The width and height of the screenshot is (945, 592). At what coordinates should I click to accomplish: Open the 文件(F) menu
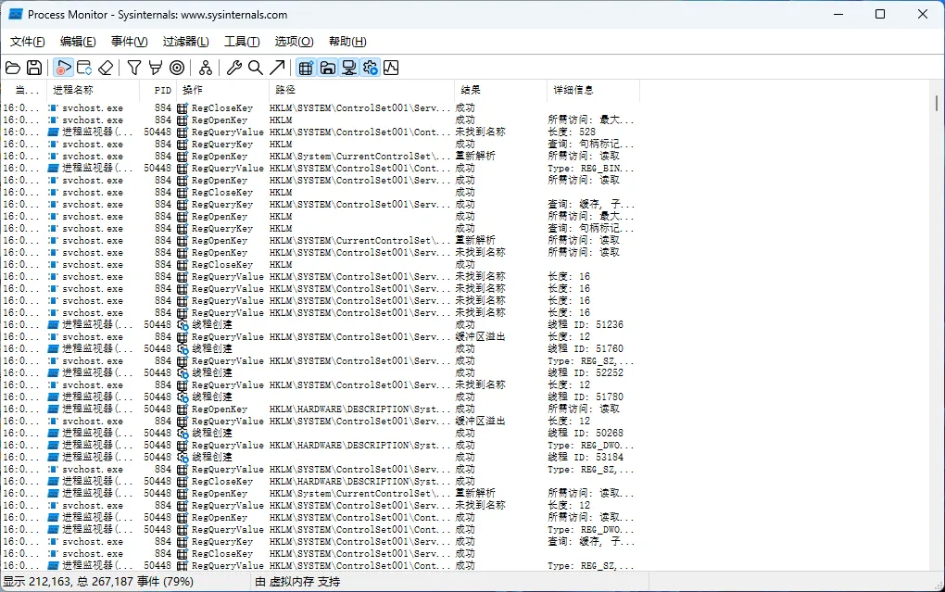coord(28,42)
